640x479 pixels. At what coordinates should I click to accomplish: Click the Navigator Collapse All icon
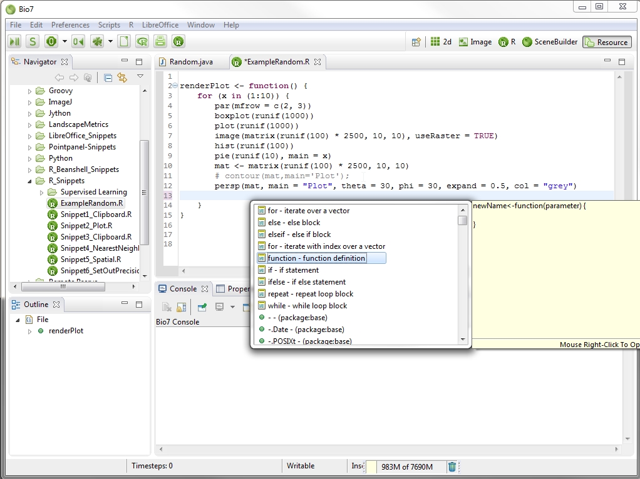coord(108,78)
